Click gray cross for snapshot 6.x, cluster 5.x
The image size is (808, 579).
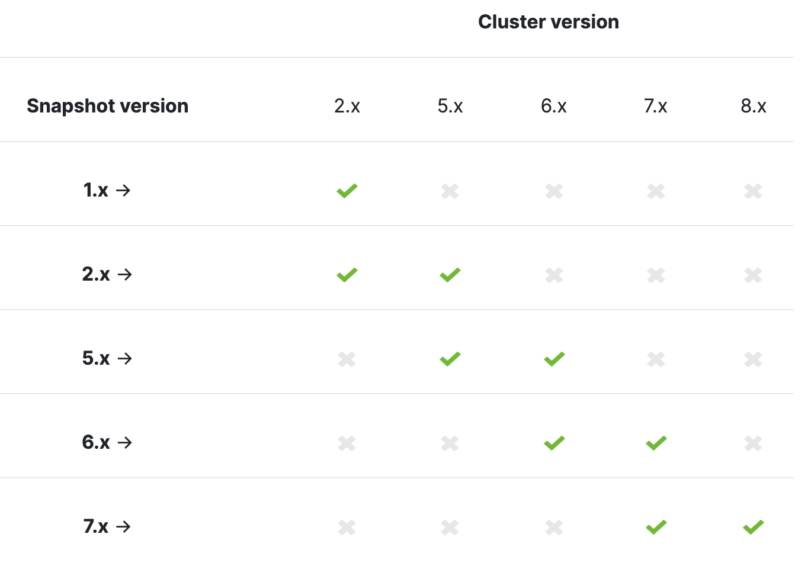[450, 443]
